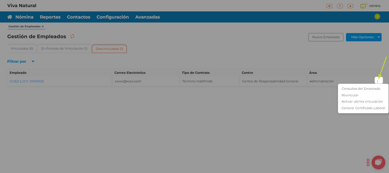The width and height of the screenshot is (389, 173).
Task: Click the home icon in navigation bar
Action: pos(10,17)
